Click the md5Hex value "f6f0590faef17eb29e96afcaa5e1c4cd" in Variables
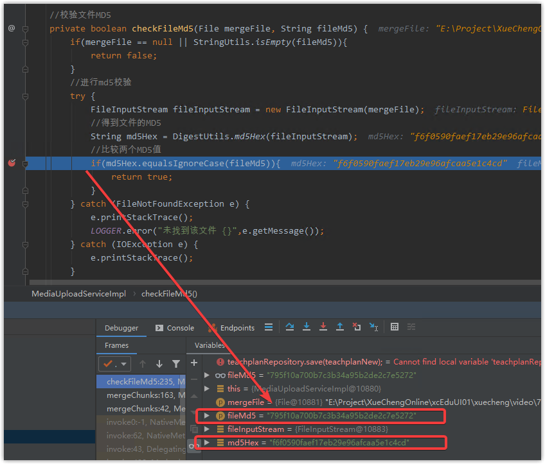The height and width of the screenshot is (464, 545). pos(339,443)
